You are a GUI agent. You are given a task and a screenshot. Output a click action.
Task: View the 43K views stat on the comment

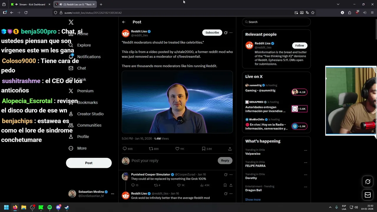coord(205,185)
